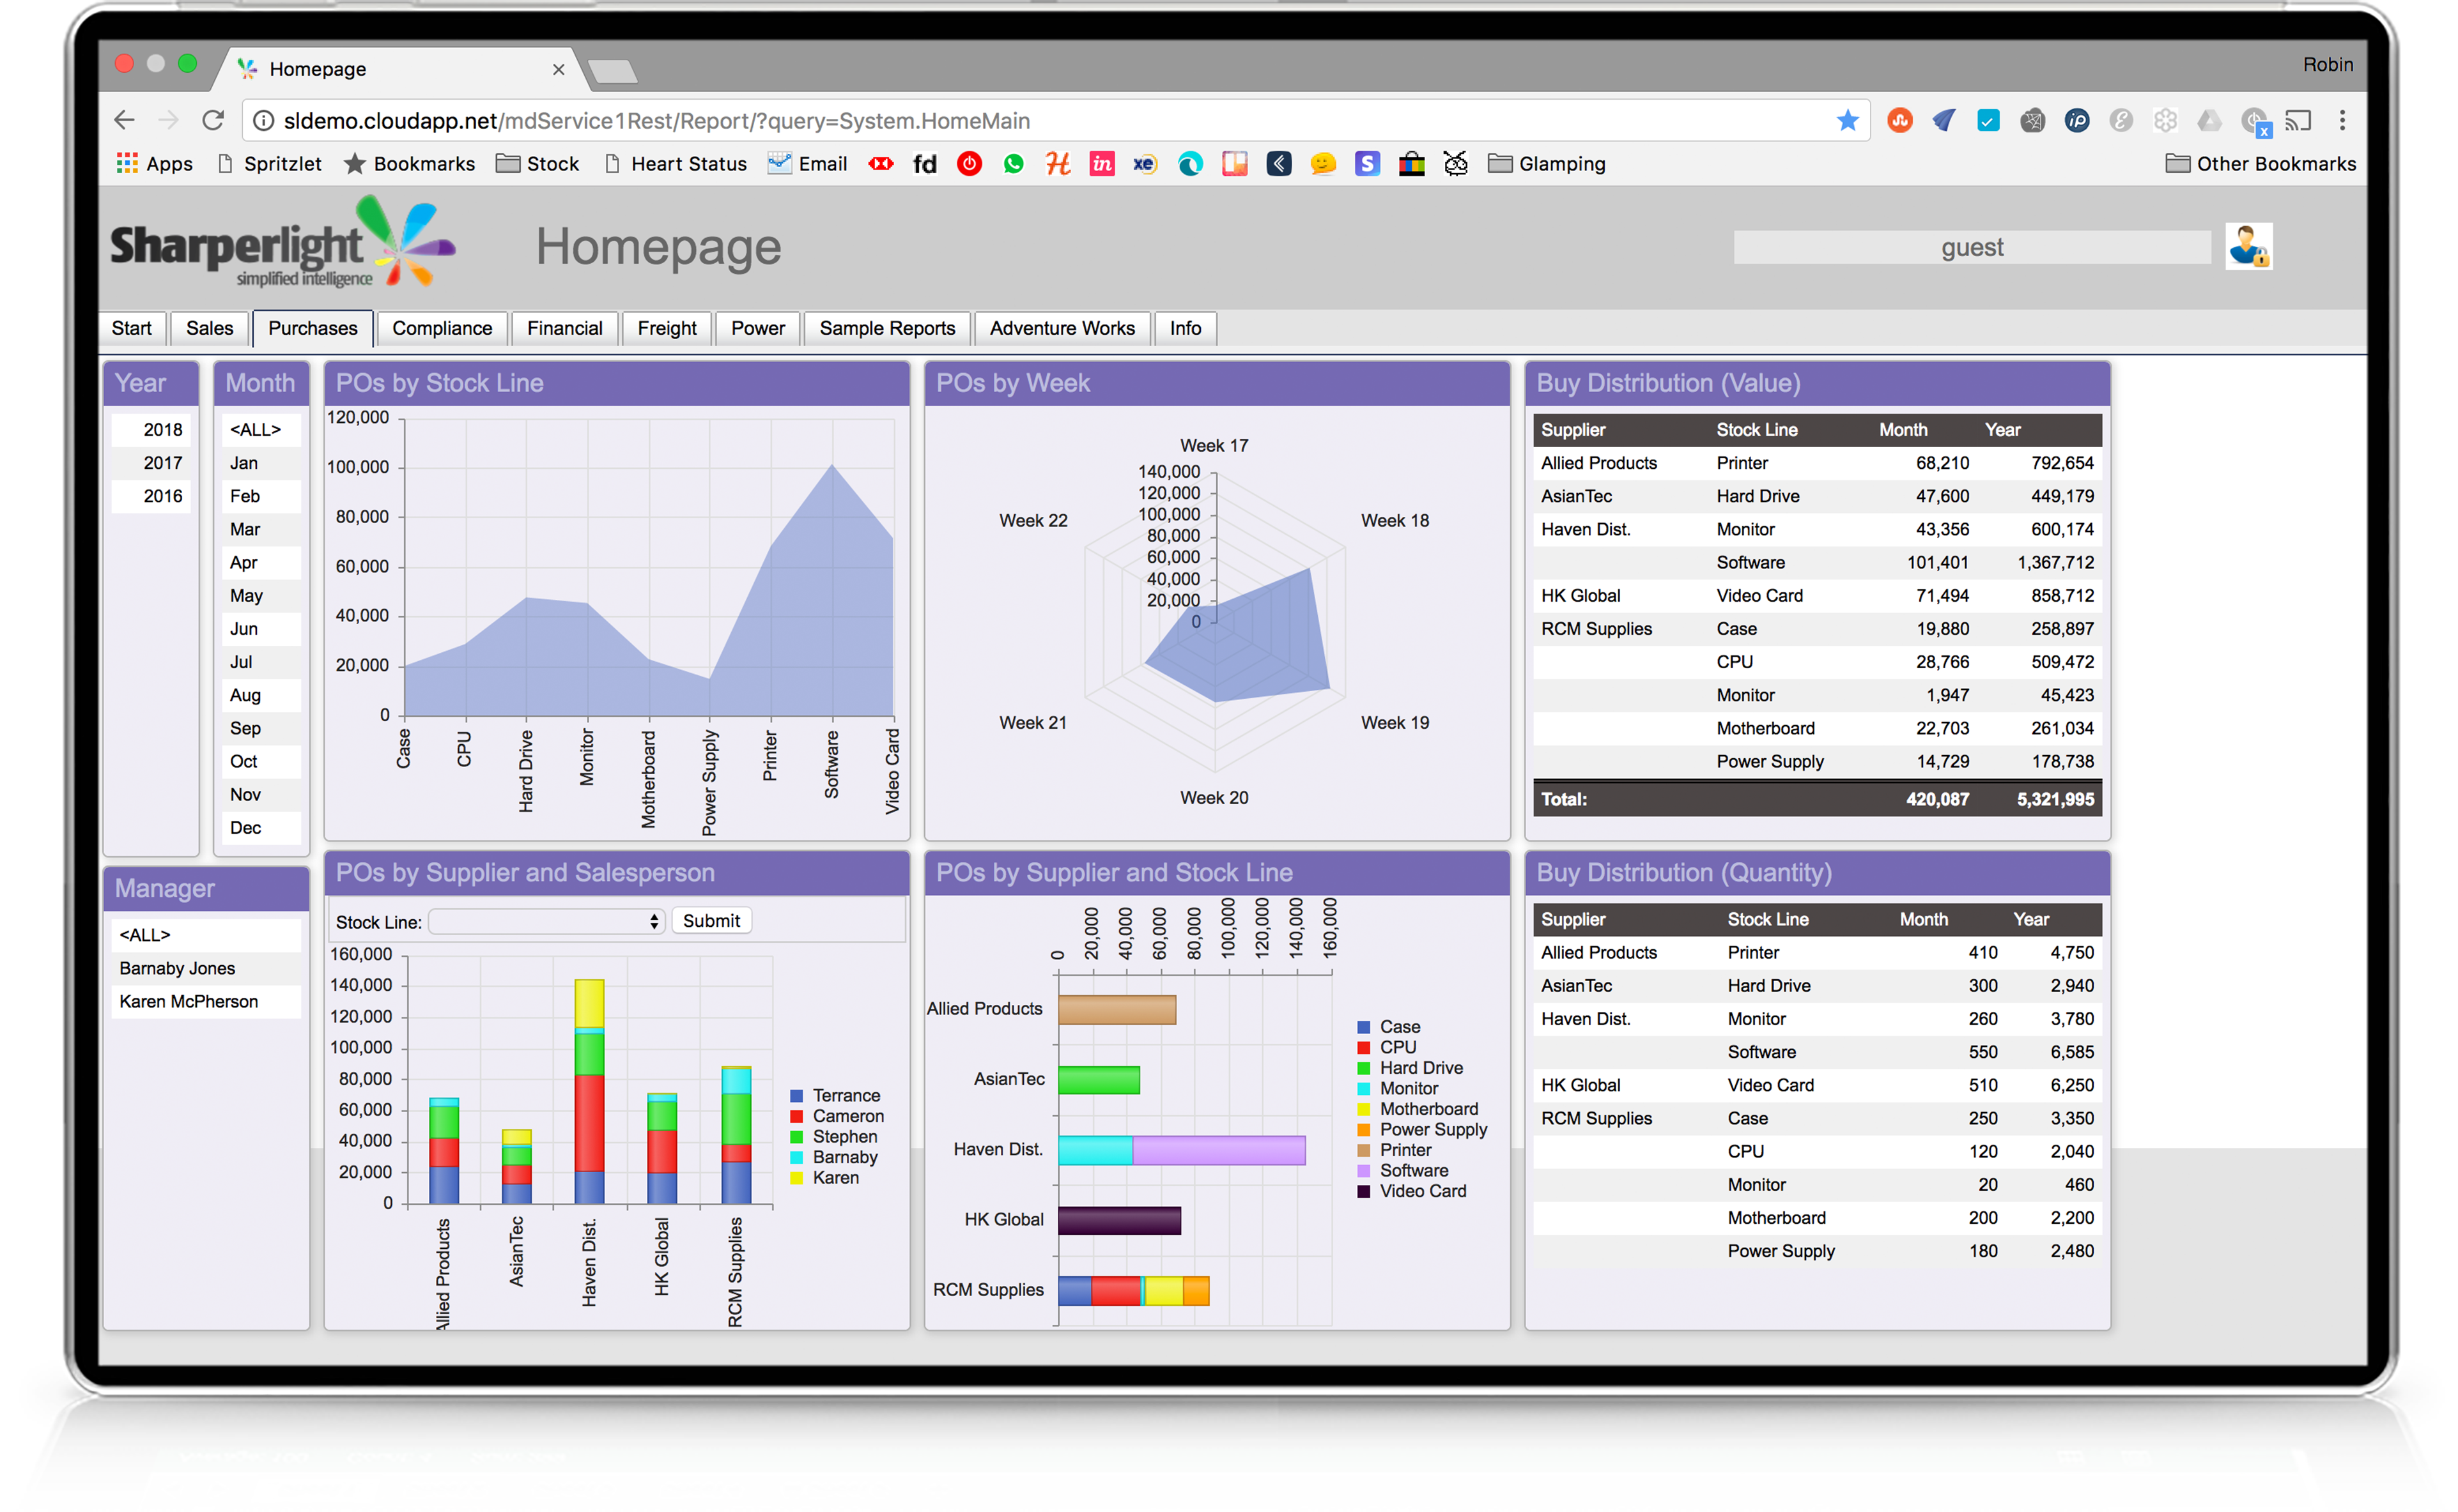Filter by year 2017
The image size is (2458, 1512).
tap(151, 463)
